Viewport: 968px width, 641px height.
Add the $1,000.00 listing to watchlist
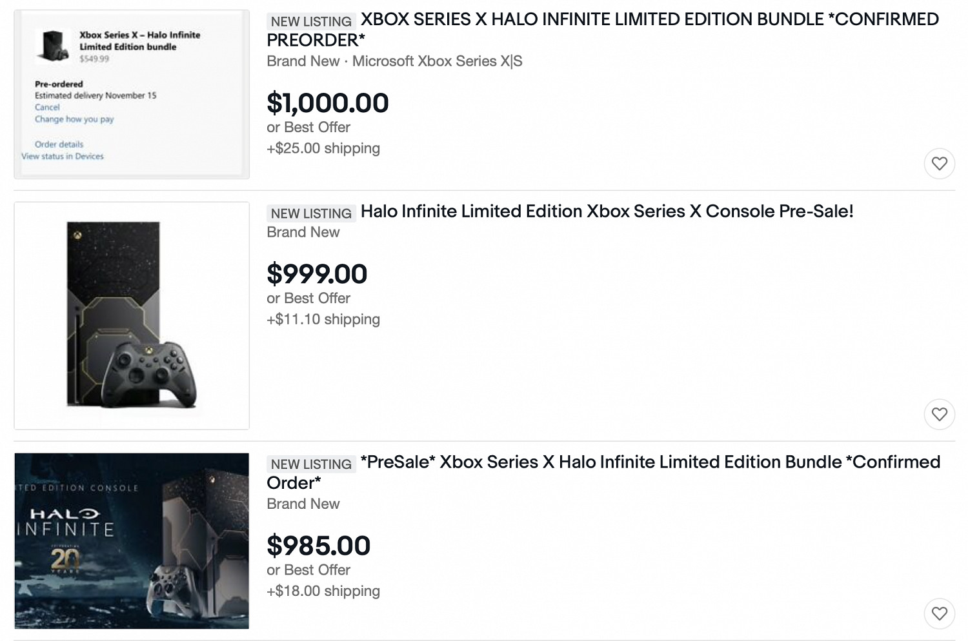click(x=939, y=164)
